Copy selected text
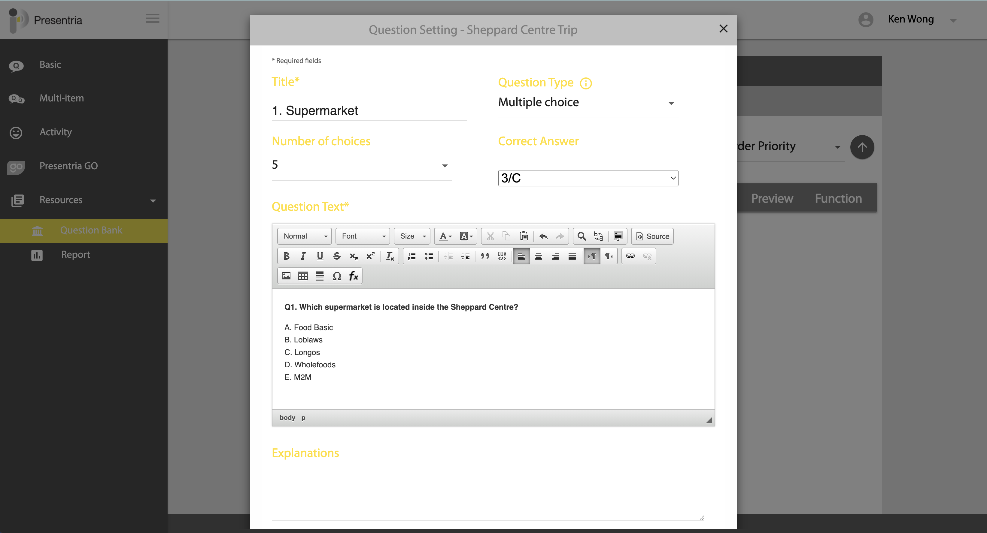 tap(507, 236)
